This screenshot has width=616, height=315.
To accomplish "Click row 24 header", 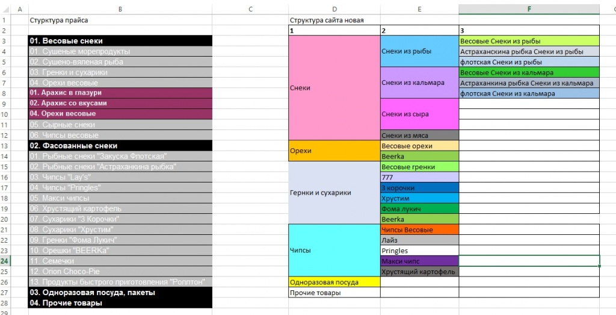I will point(6,261).
